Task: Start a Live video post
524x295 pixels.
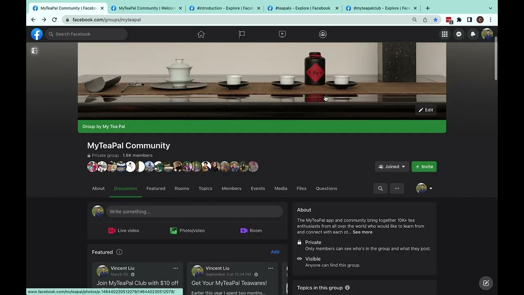Action: click(x=124, y=231)
